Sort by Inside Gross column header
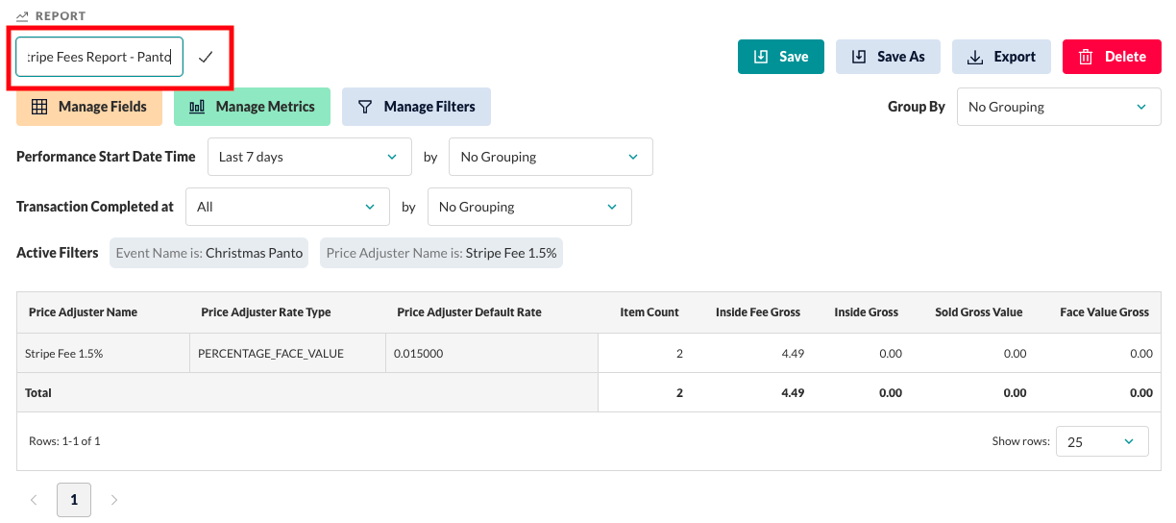This screenshot has width=1176, height=523. pyautogui.click(x=866, y=312)
